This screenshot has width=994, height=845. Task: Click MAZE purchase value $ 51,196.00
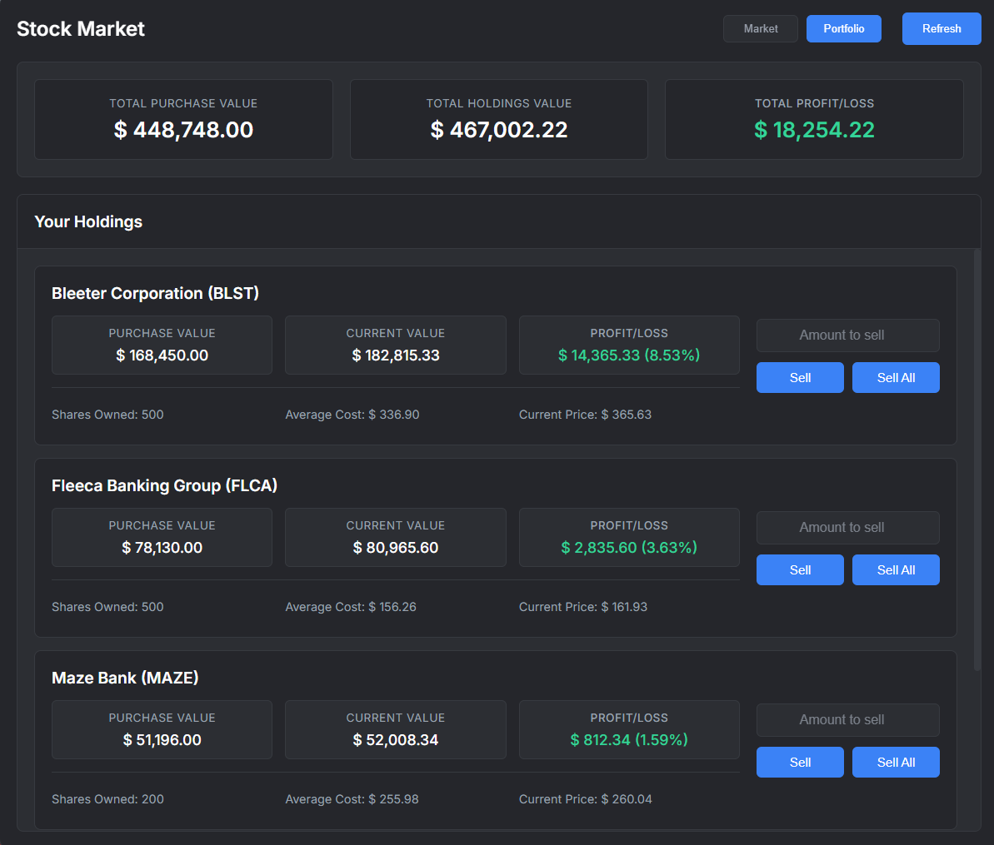[162, 740]
